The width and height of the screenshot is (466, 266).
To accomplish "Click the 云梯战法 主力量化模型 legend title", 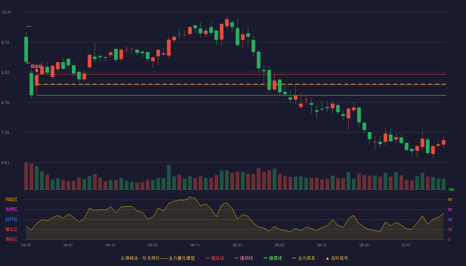I will click(x=157, y=258).
